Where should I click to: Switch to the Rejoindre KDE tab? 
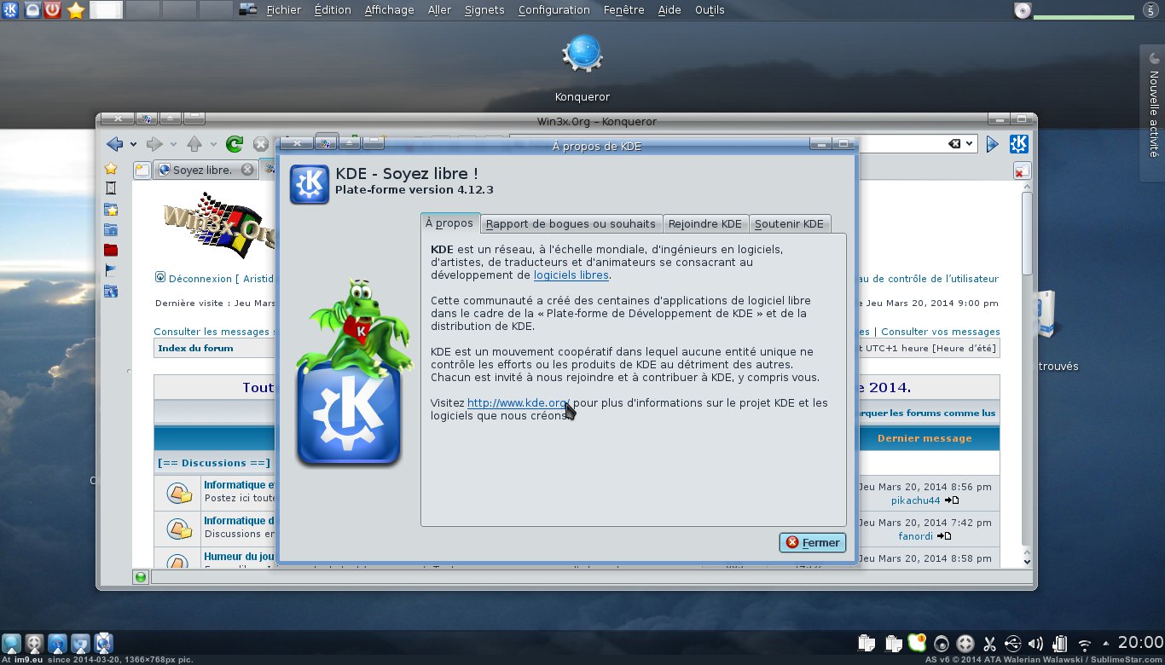(x=704, y=223)
